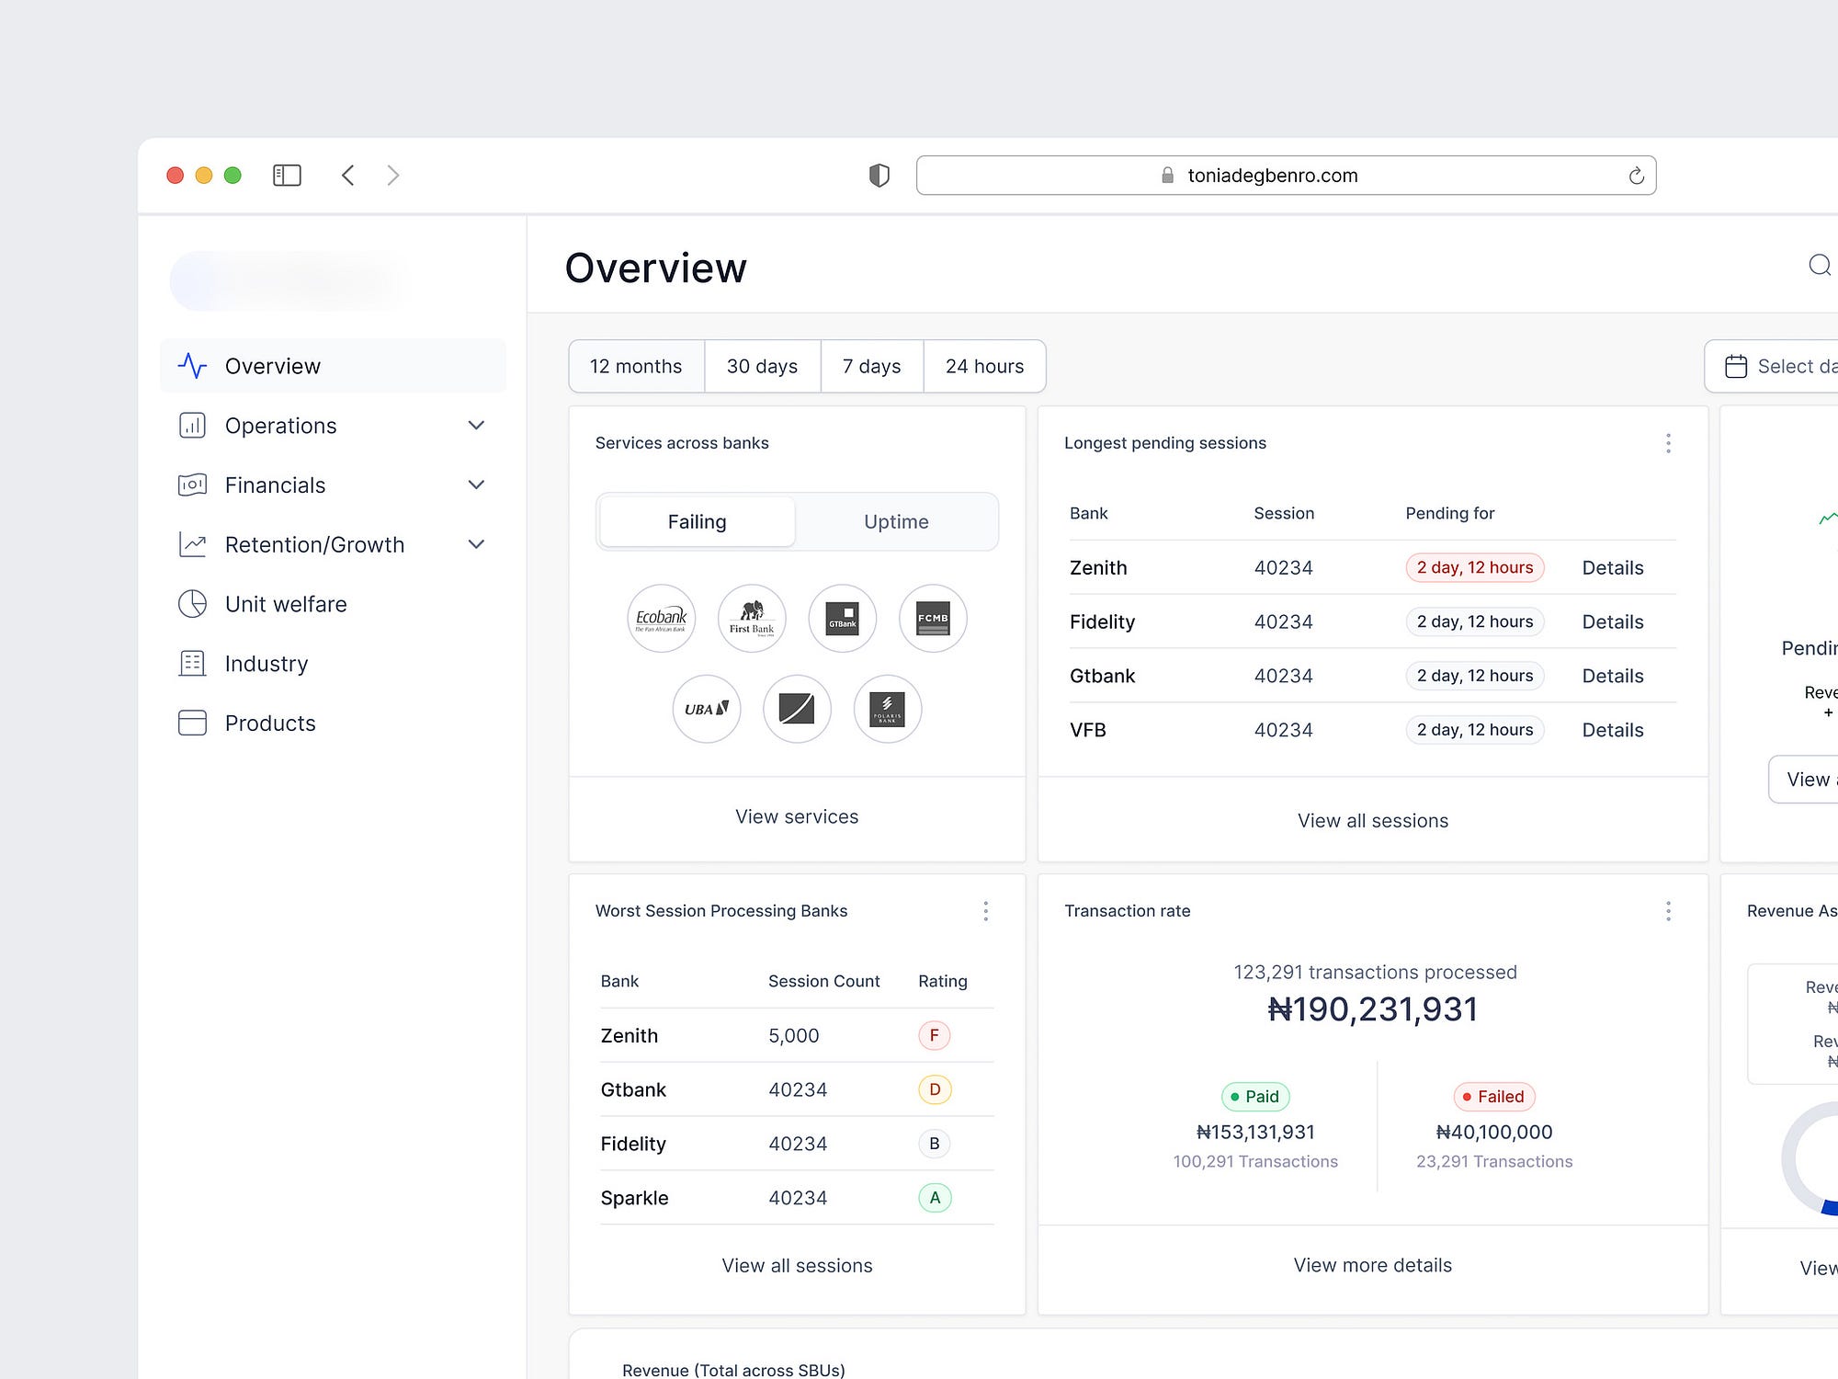Click the page reload icon
This screenshot has height=1379, width=1838.
click(1636, 176)
